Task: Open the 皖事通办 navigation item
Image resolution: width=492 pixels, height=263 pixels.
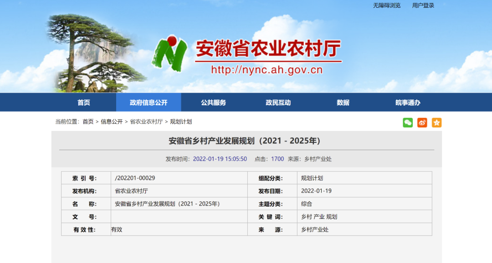Action: pyautogui.click(x=408, y=102)
